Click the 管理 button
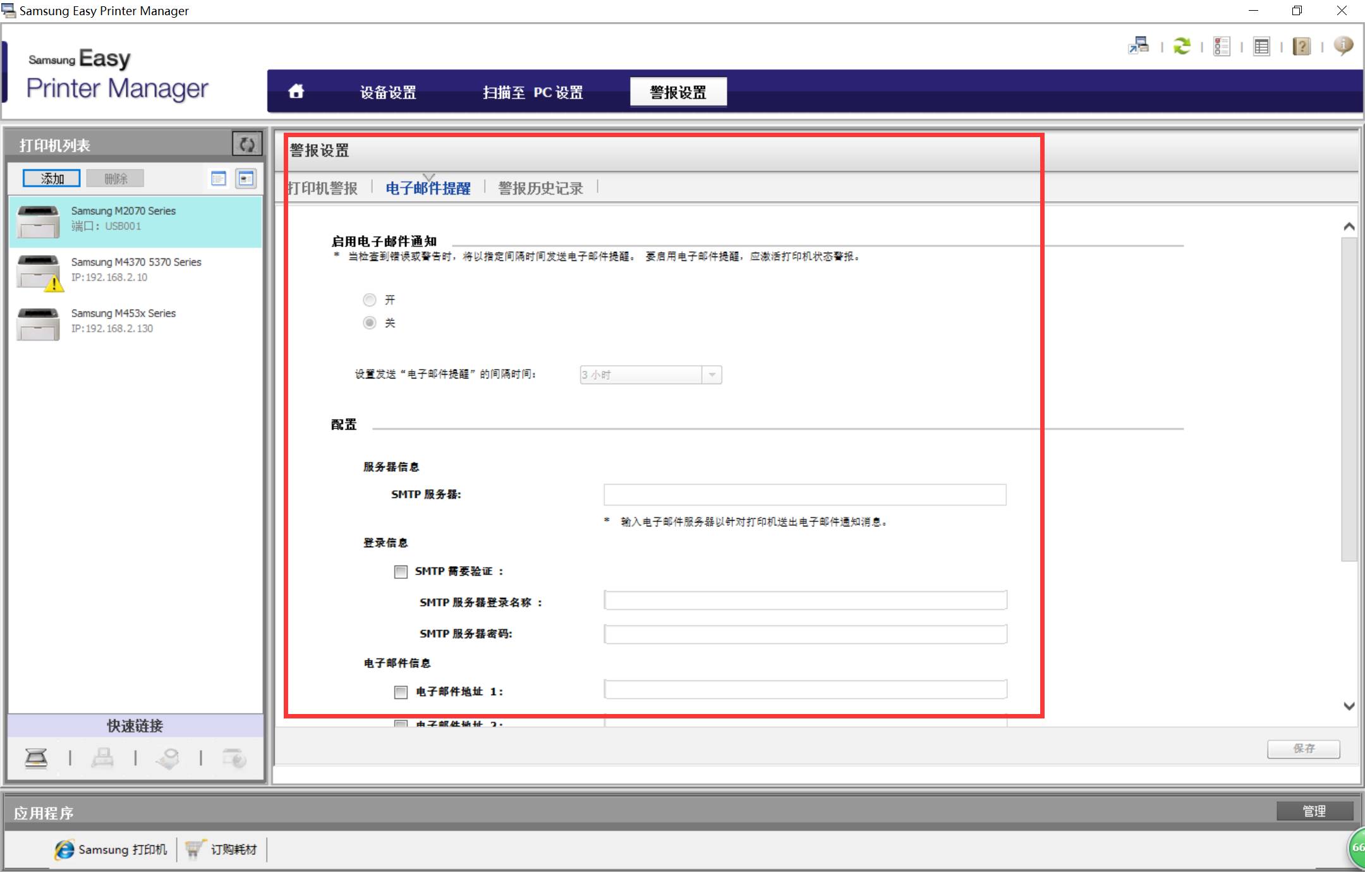The height and width of the screenshot is (872, 1365). pos(1314,811)
